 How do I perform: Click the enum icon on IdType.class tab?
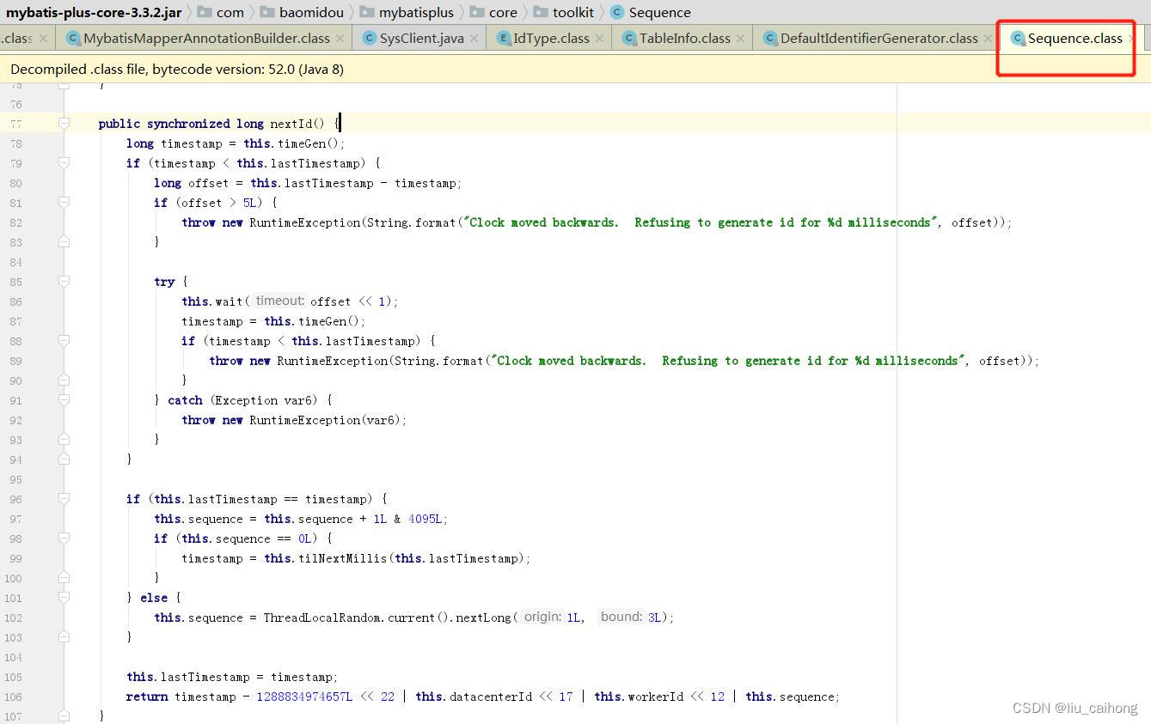pos(505,38)
